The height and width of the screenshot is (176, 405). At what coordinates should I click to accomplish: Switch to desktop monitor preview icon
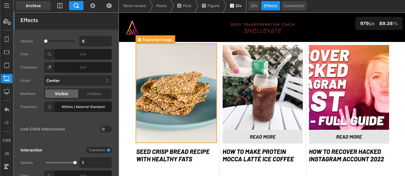coord(7,92)
